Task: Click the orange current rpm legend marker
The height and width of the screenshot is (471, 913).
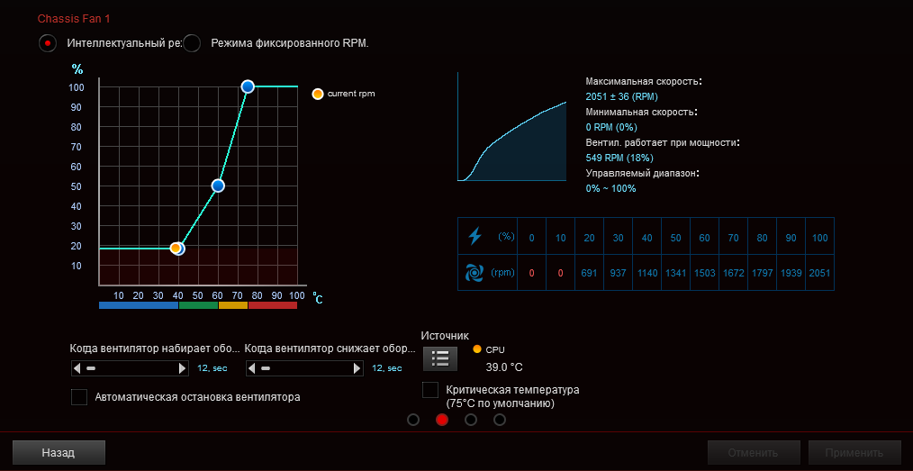Action: (x=317, y=94)
